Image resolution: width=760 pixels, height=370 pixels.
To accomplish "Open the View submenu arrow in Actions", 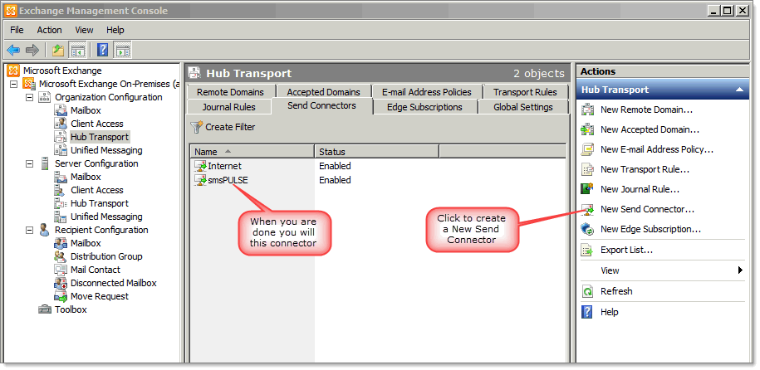I will 740,270.
